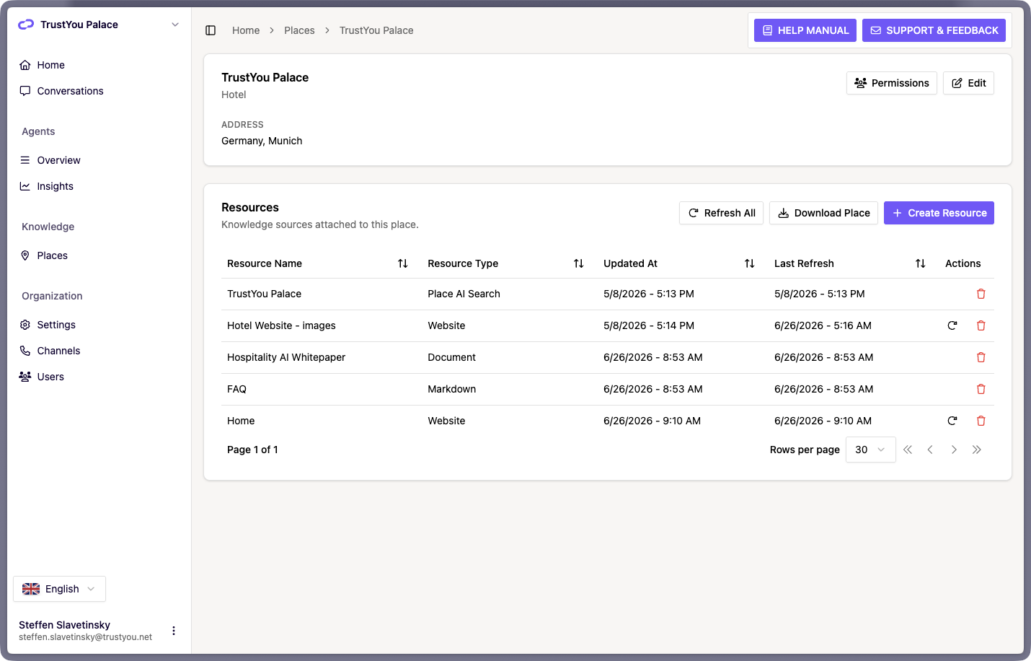Click 'Page 1 of 1' indicator
The height and width of the screenshot is (661, 1031).
(252, 450)
